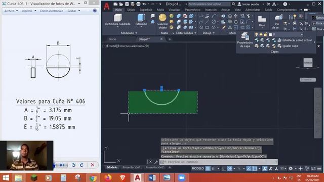Switch to the Superficie ribbon tab
Viewport: 324px width, 182px height.
click(146, 10)
